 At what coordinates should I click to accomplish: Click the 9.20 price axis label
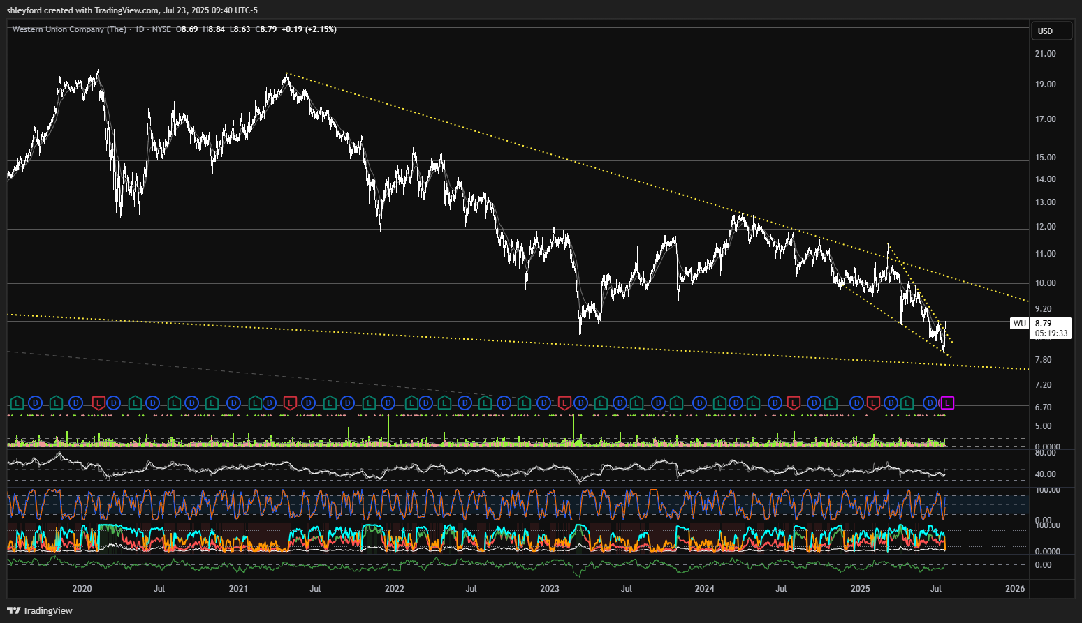click(1044, 309)
